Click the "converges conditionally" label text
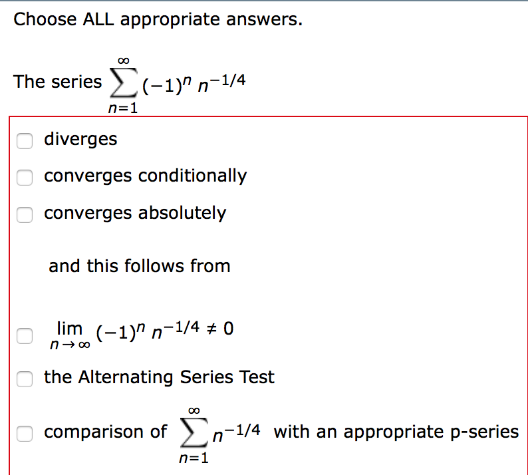Image resolution: width=528 pixels, height=475 pixels. (145, 176)
